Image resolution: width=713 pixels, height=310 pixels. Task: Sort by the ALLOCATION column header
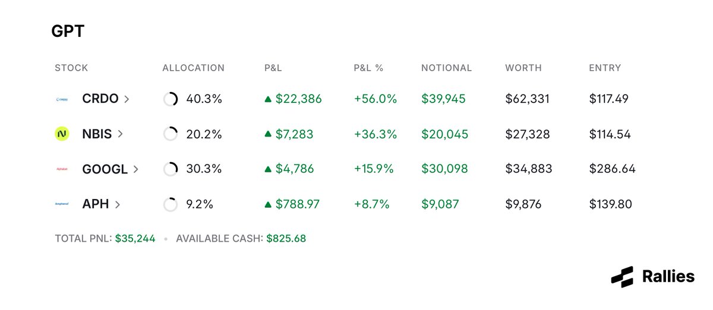[193, 68]
